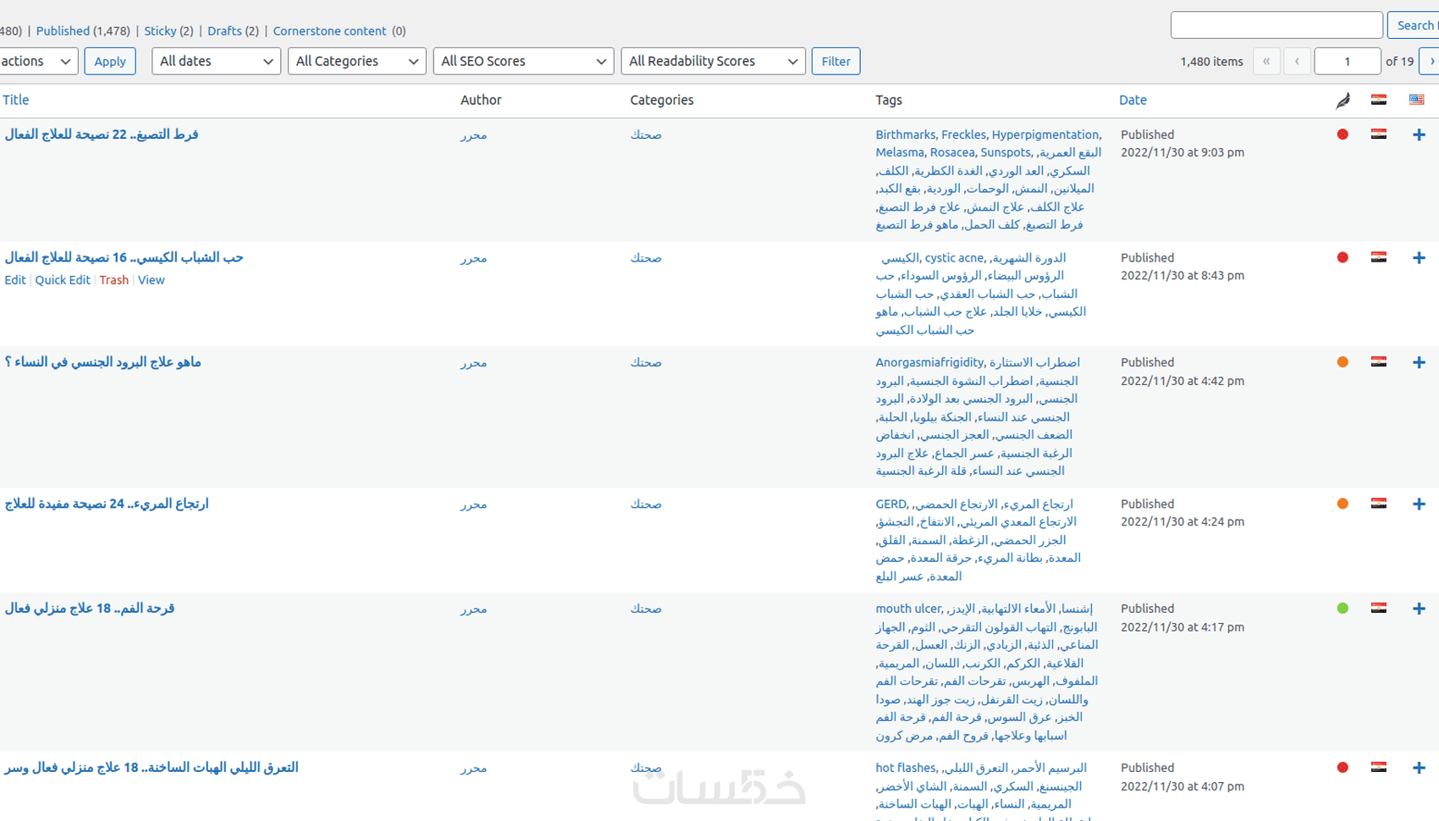This screenshot has width=1439, height=821.
Task: Click the Sunspots tag
Action: pyautogui.click(x=1006, y=152)
